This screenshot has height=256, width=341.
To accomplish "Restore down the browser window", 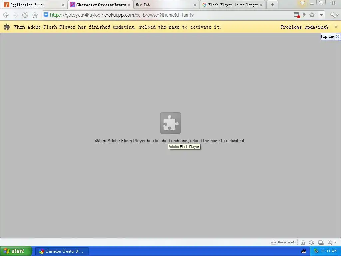I will (x=321, y=3).
